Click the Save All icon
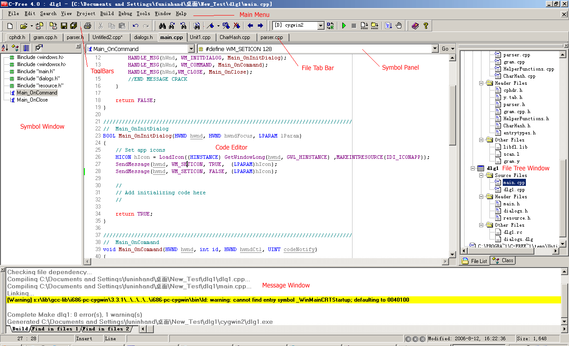This screenshot has width=569, height=346. coord(74,25)
